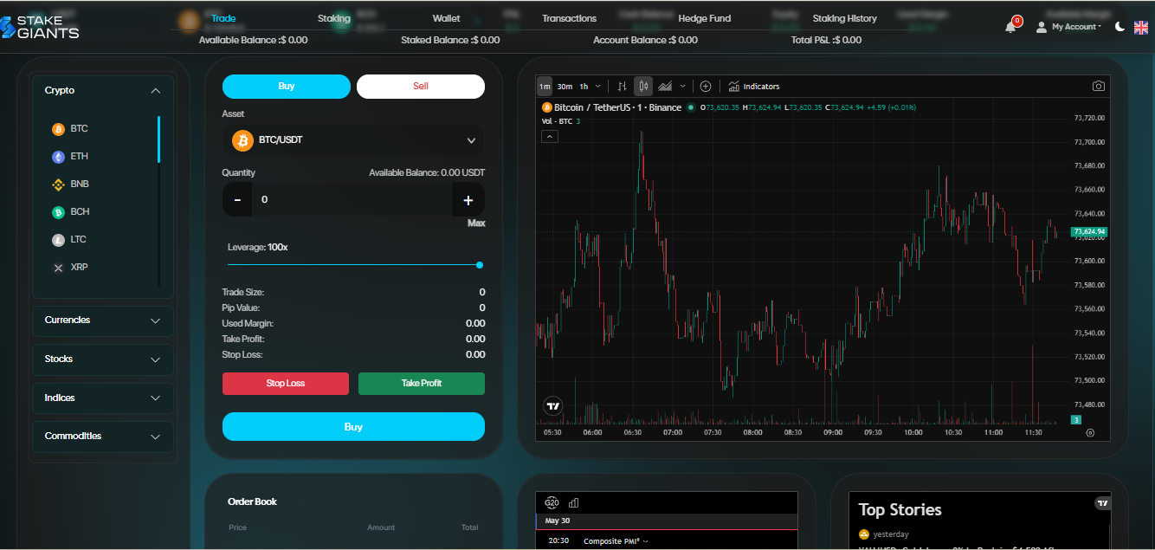Viewport: 1155px width, 550px height.
Task: Go to the Staking tab
Action: point(334,18)
